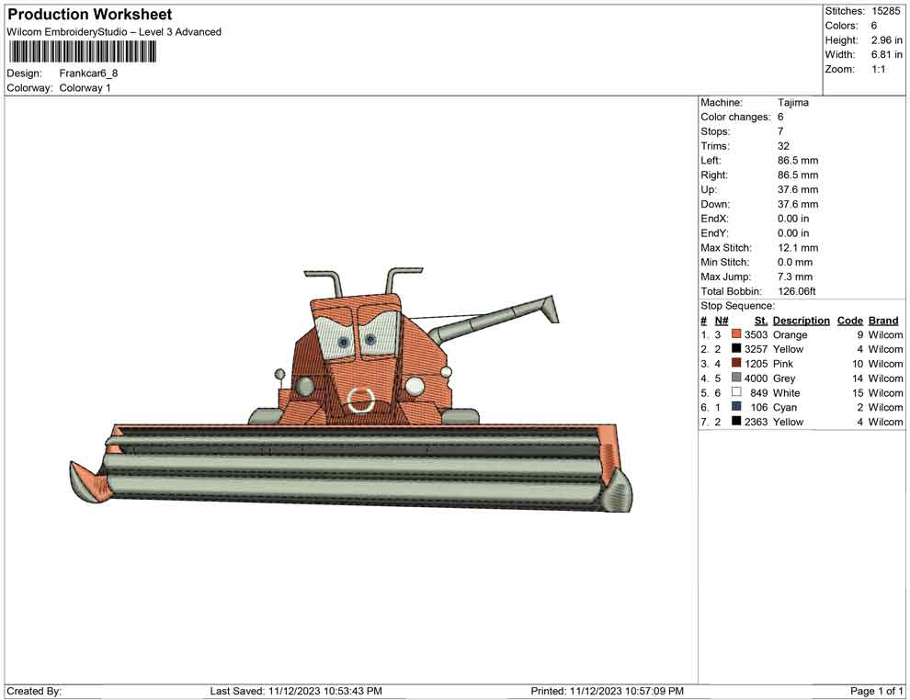Click the Grey 4000 thread swatch
Viewport: 910px width, 700px height.
coord(736,378)
